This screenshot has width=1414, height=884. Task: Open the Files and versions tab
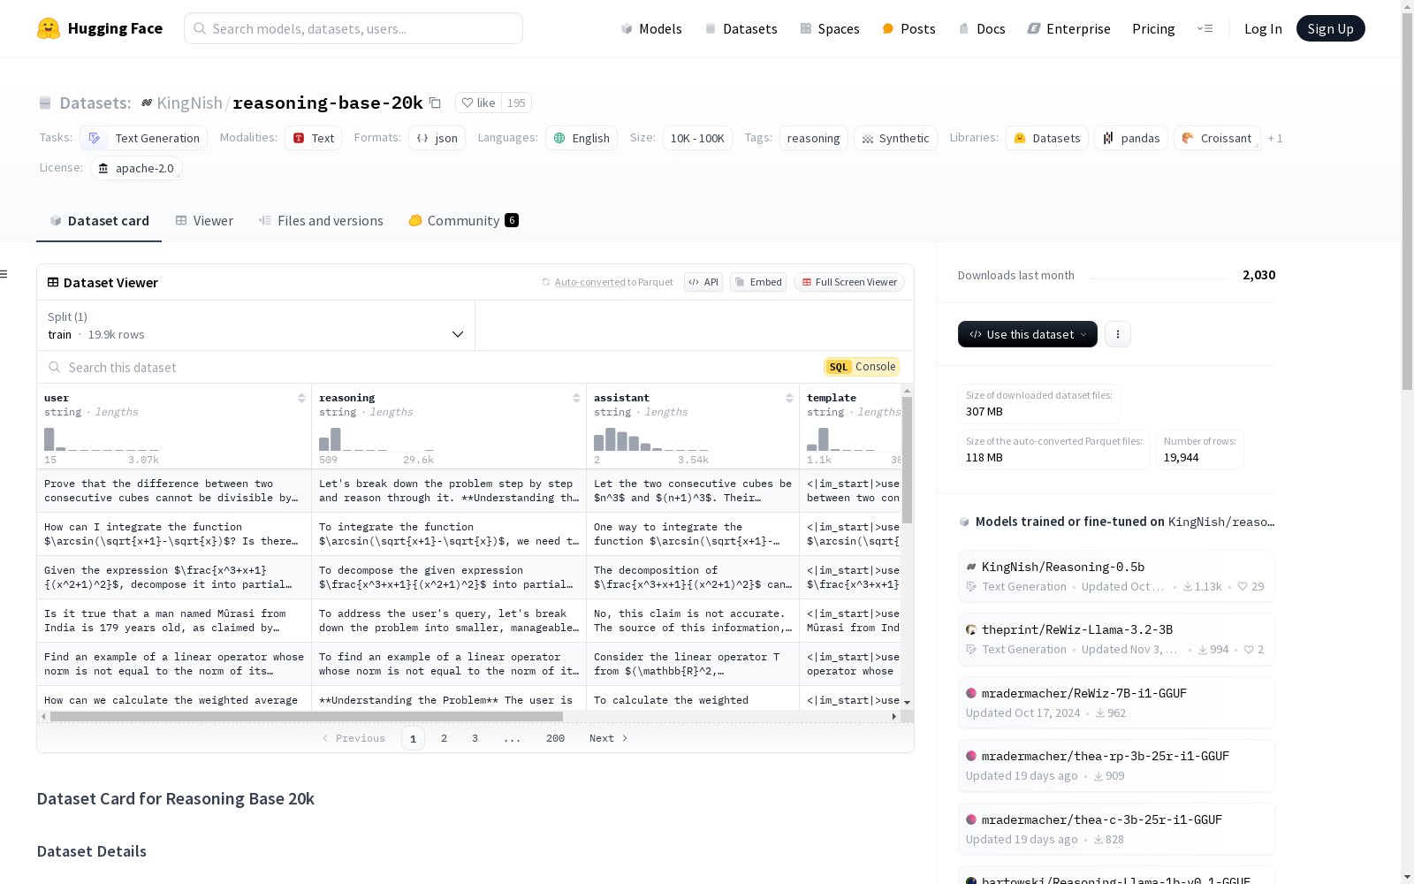[x=321, y=221]
